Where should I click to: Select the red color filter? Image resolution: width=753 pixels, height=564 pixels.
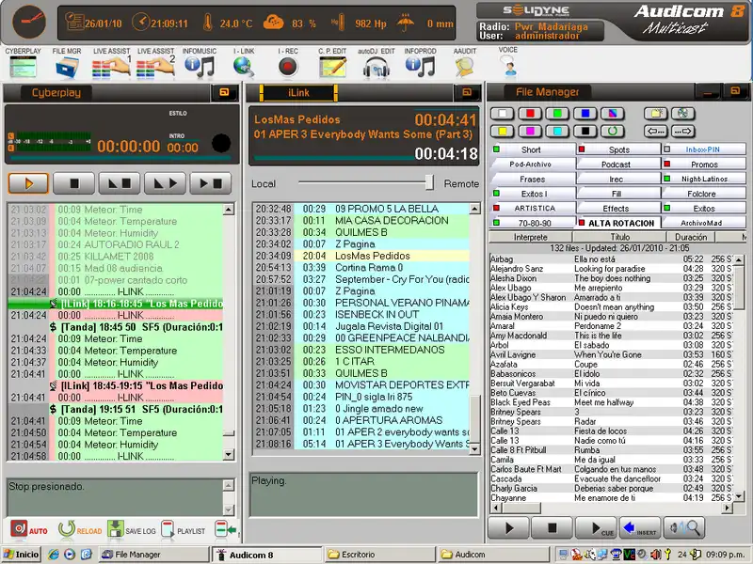[x=530, y=114]
